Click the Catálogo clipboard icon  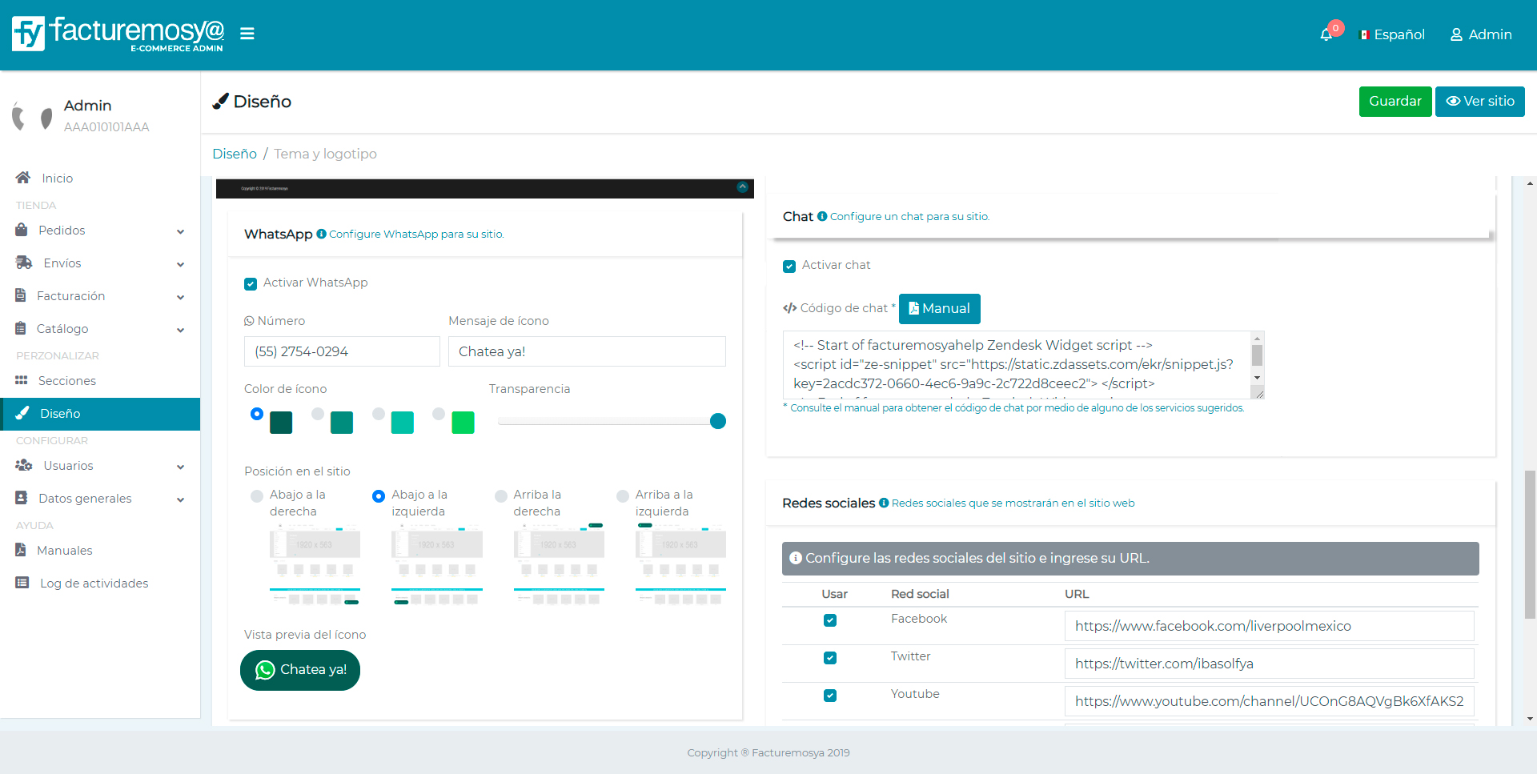coord(21,328)
